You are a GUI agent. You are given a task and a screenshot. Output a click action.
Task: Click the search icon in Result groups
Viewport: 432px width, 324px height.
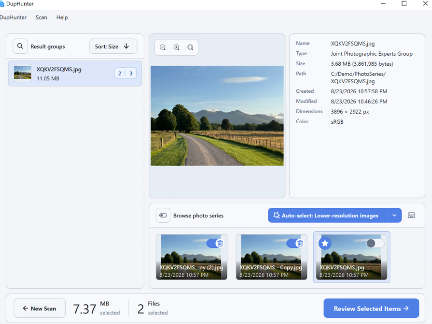tap(20, 46)
